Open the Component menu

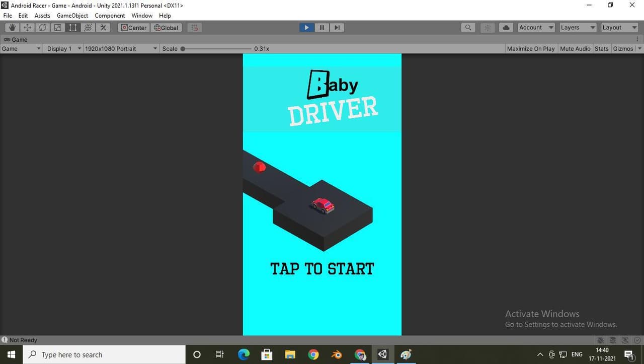[110, 16]
